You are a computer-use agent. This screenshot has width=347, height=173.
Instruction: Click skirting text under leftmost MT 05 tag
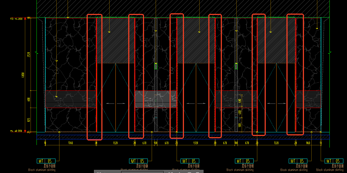(x=42, y=170)
